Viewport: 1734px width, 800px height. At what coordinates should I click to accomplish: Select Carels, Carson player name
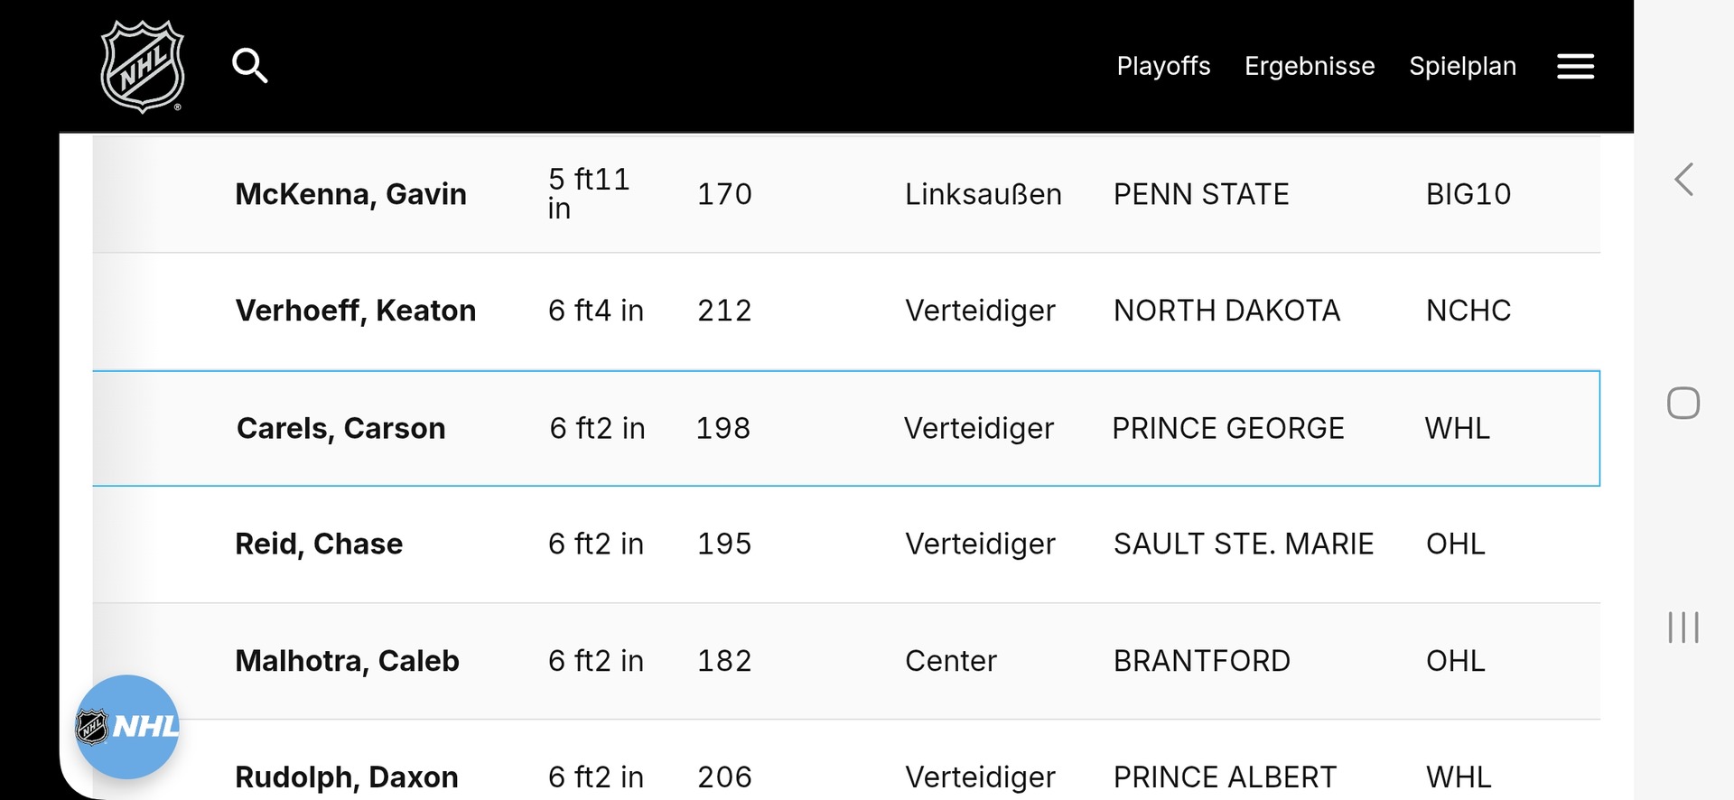point(340,428)
